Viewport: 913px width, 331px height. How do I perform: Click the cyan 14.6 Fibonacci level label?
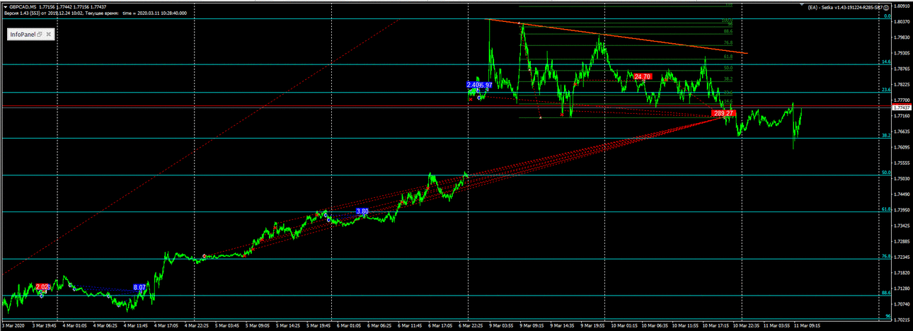885,62
